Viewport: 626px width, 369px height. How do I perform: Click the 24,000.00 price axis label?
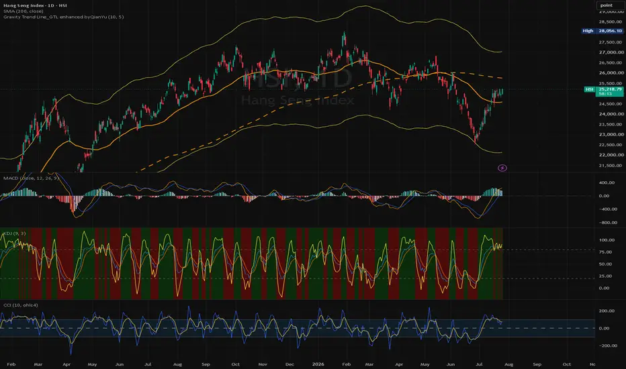tap(611, 114)
